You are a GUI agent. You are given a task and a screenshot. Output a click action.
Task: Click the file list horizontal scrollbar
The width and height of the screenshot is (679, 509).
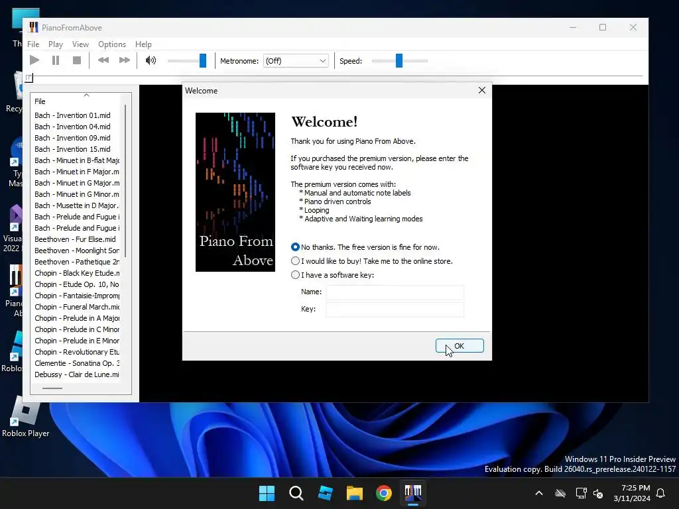pos(52,388)
